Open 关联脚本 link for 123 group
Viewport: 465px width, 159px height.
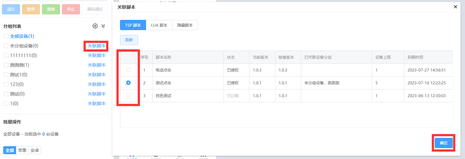click(97, 84)
